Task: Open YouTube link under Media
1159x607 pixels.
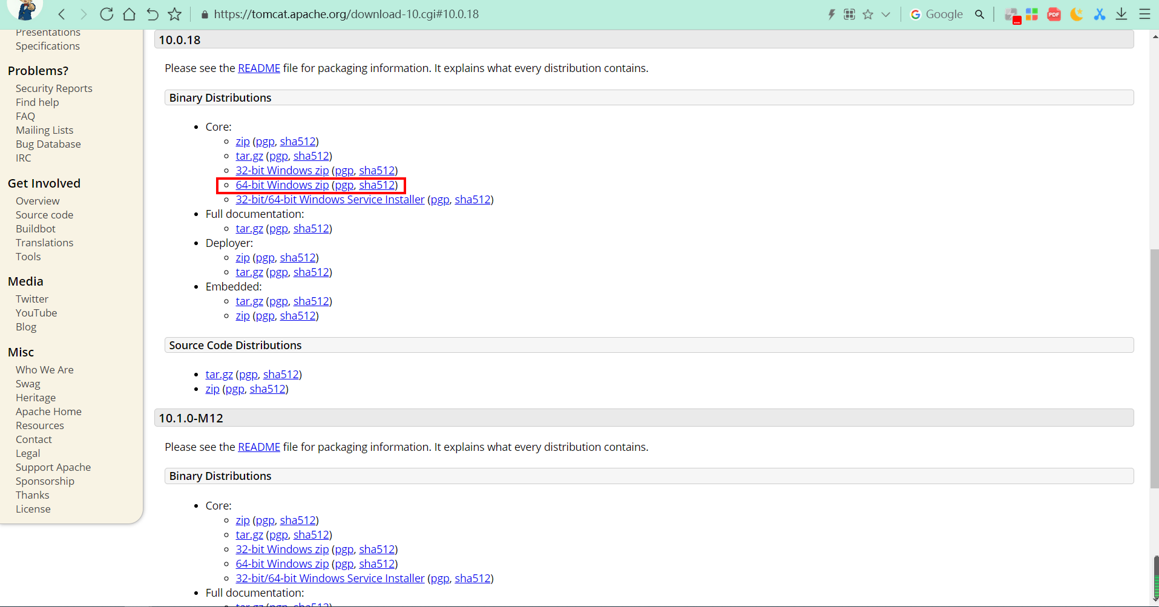Action: click(36, 313)
